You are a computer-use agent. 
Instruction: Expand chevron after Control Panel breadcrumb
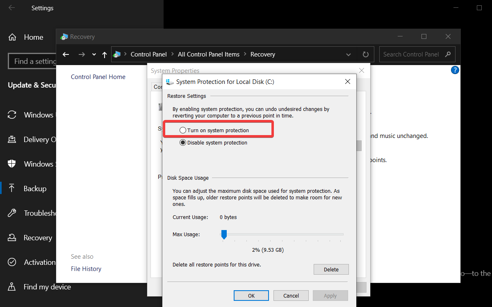click(x=173, y=54)
